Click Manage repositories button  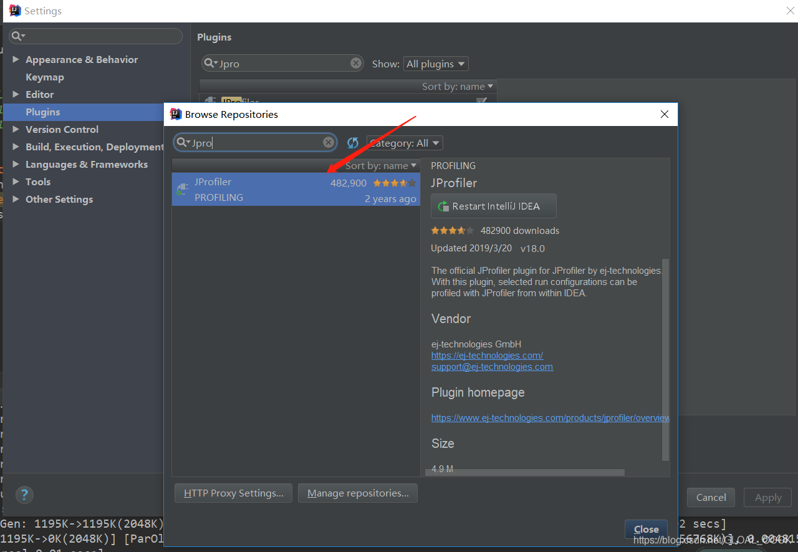(358, 493)
